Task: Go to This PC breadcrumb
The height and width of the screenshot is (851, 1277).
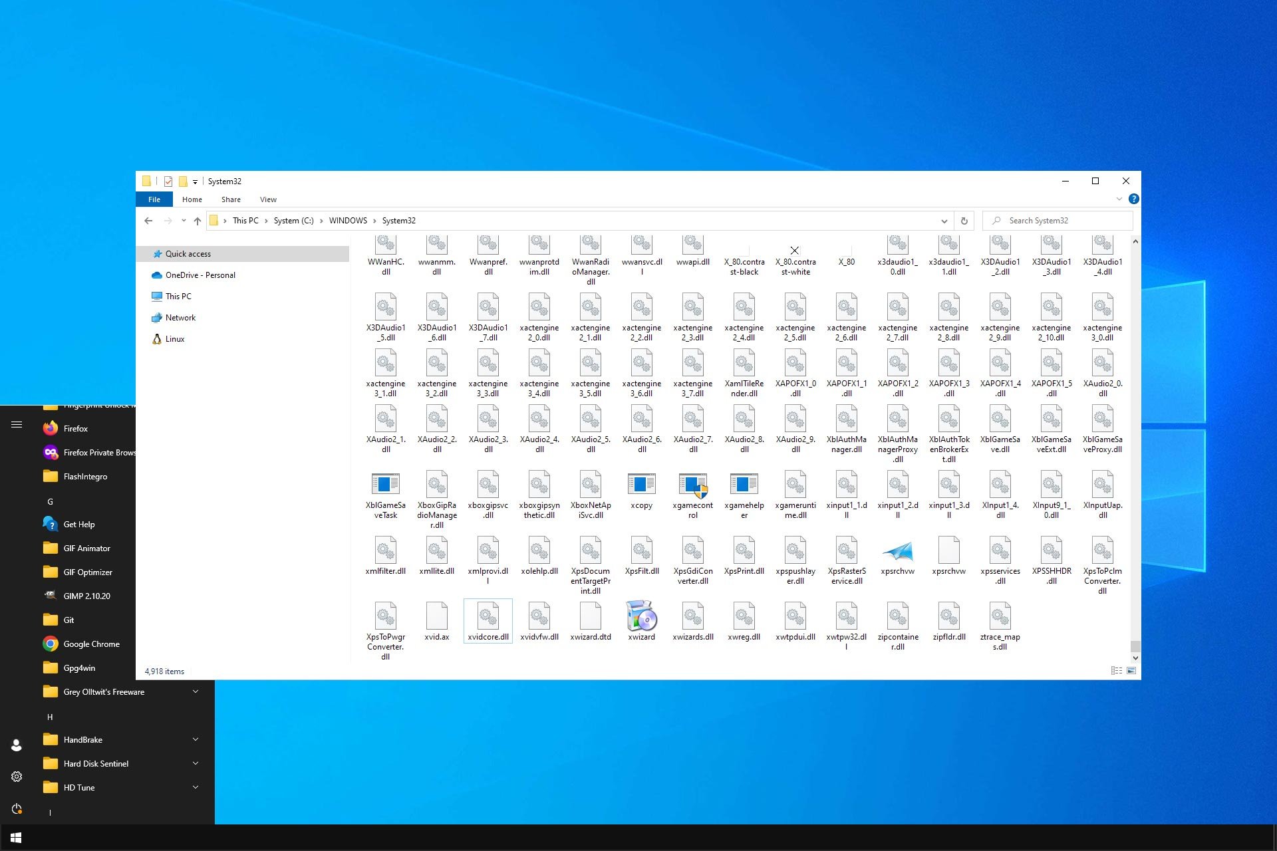Action: point(245,221)
